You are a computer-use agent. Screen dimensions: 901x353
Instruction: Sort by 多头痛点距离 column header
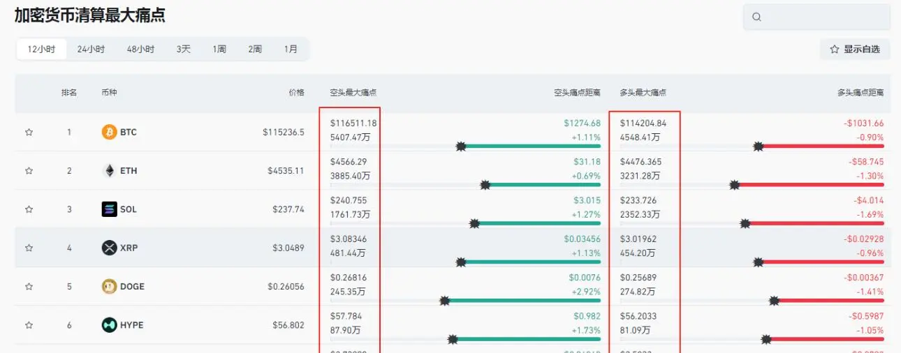click(860, 92)
